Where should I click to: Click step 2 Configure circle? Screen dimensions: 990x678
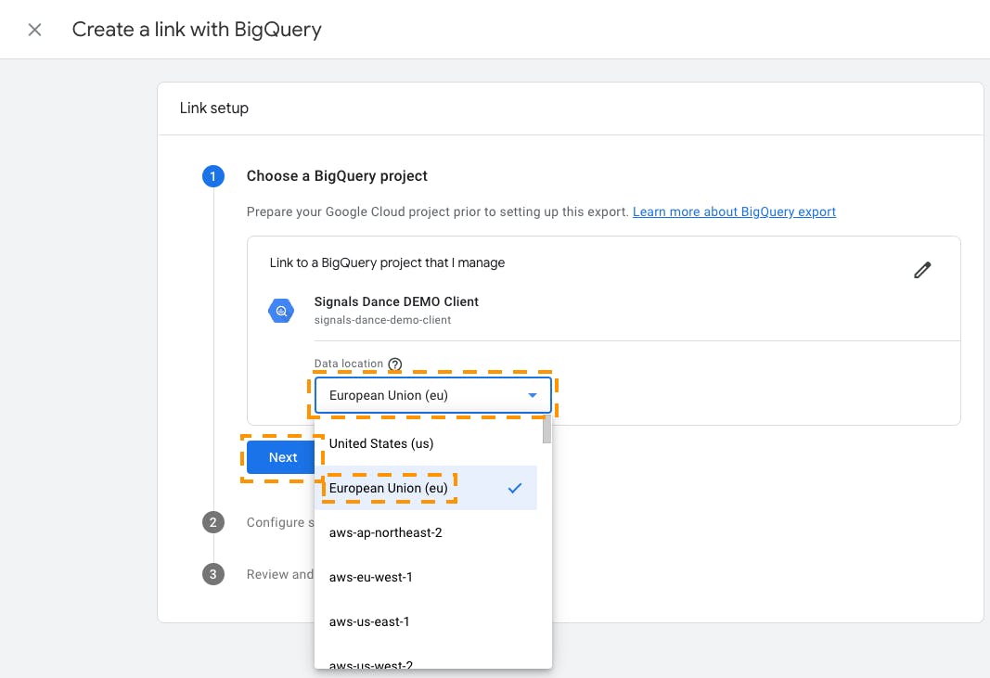click(x=212, y=522)
